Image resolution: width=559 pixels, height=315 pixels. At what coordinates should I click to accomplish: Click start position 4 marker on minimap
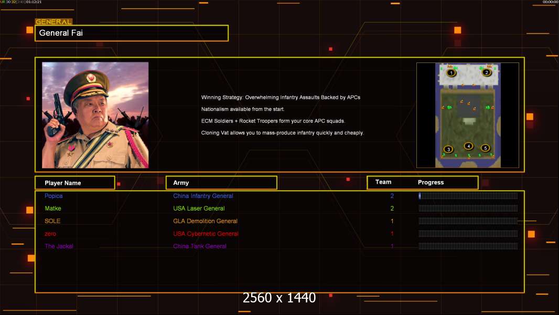(468, 146)
